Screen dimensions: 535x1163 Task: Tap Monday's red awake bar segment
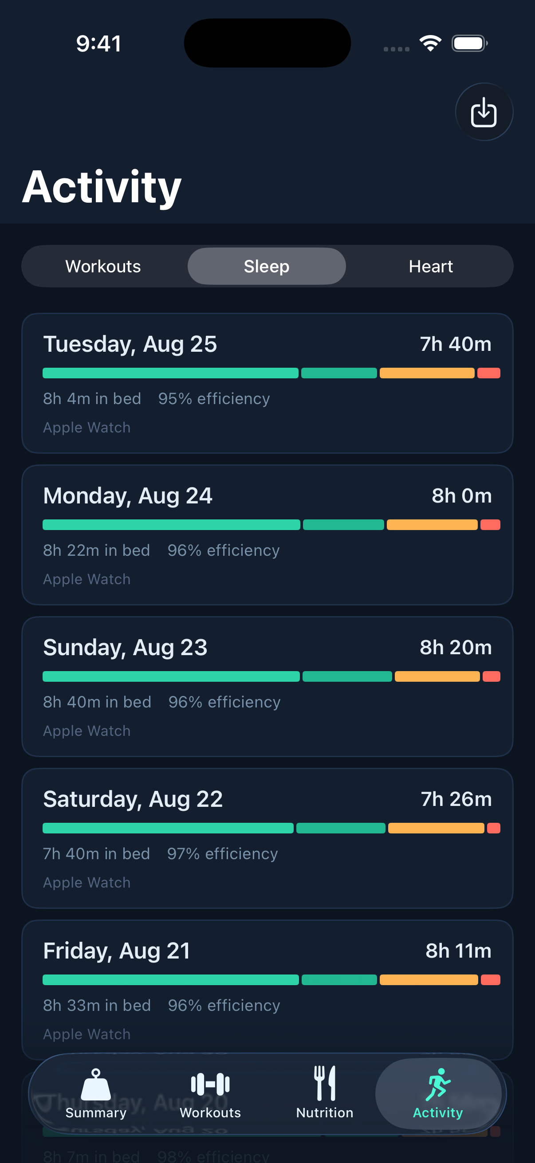pyautogui.click(x=490, y=525)
